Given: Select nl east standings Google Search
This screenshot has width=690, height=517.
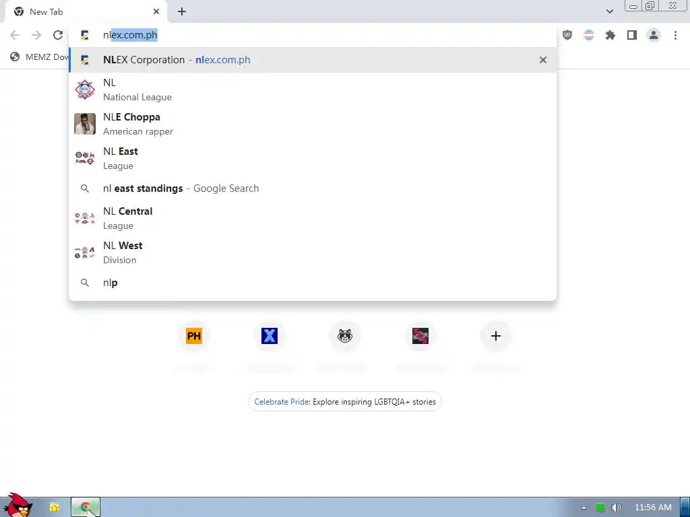Looking at the screenshot, I should 313,188.
